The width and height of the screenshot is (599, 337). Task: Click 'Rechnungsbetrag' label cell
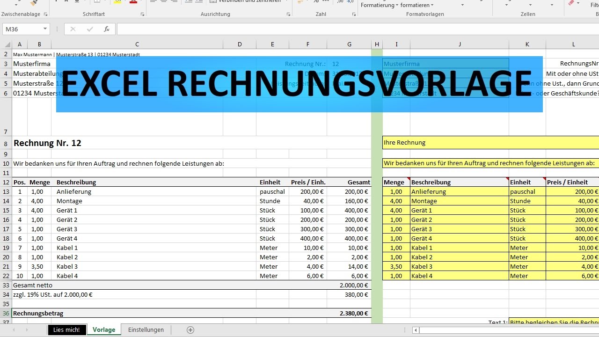[x=38, y=313]
